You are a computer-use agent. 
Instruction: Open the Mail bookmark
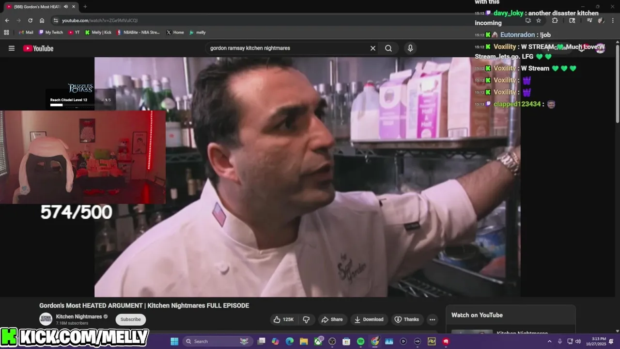coord(26,32)
